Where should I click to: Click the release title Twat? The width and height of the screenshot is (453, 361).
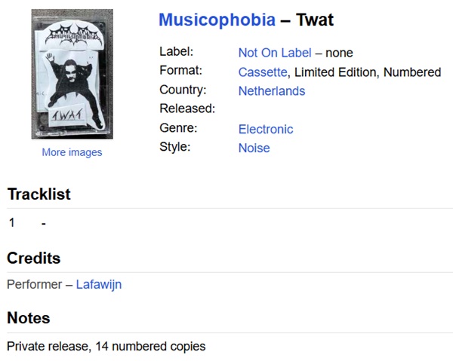pos(315,20)
